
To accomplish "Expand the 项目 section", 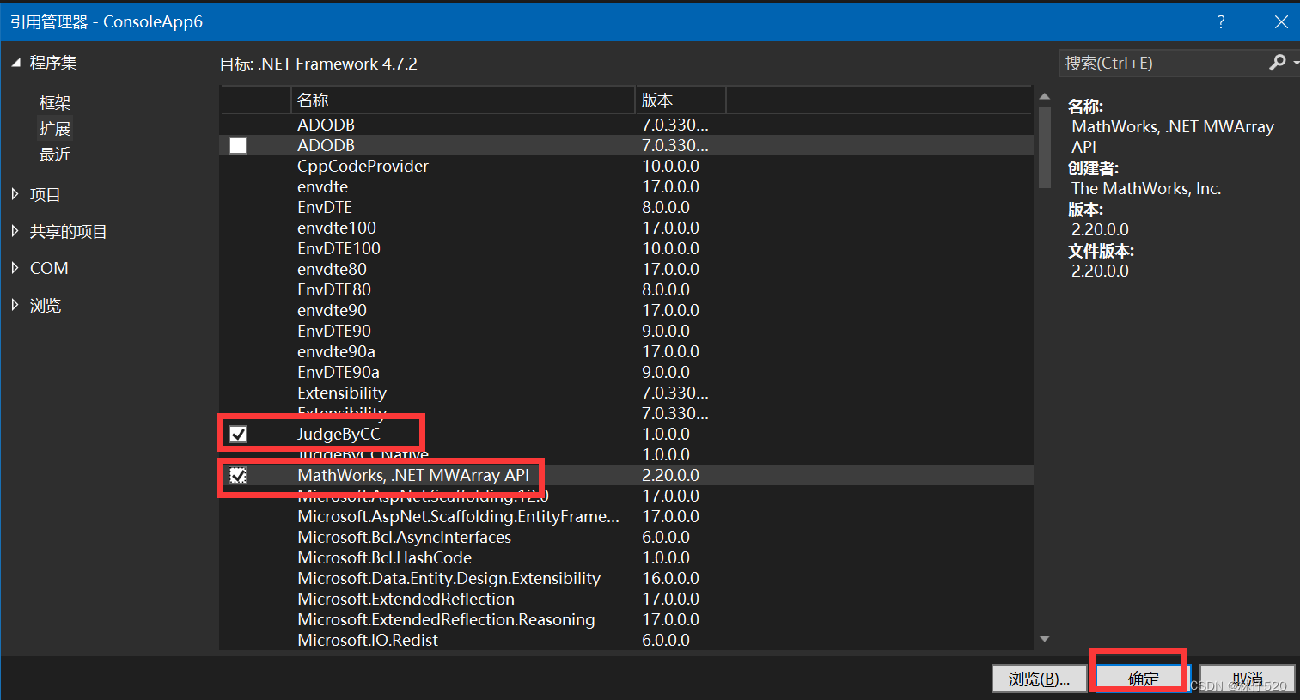I will pyautogui.click(x=17, y=194).
